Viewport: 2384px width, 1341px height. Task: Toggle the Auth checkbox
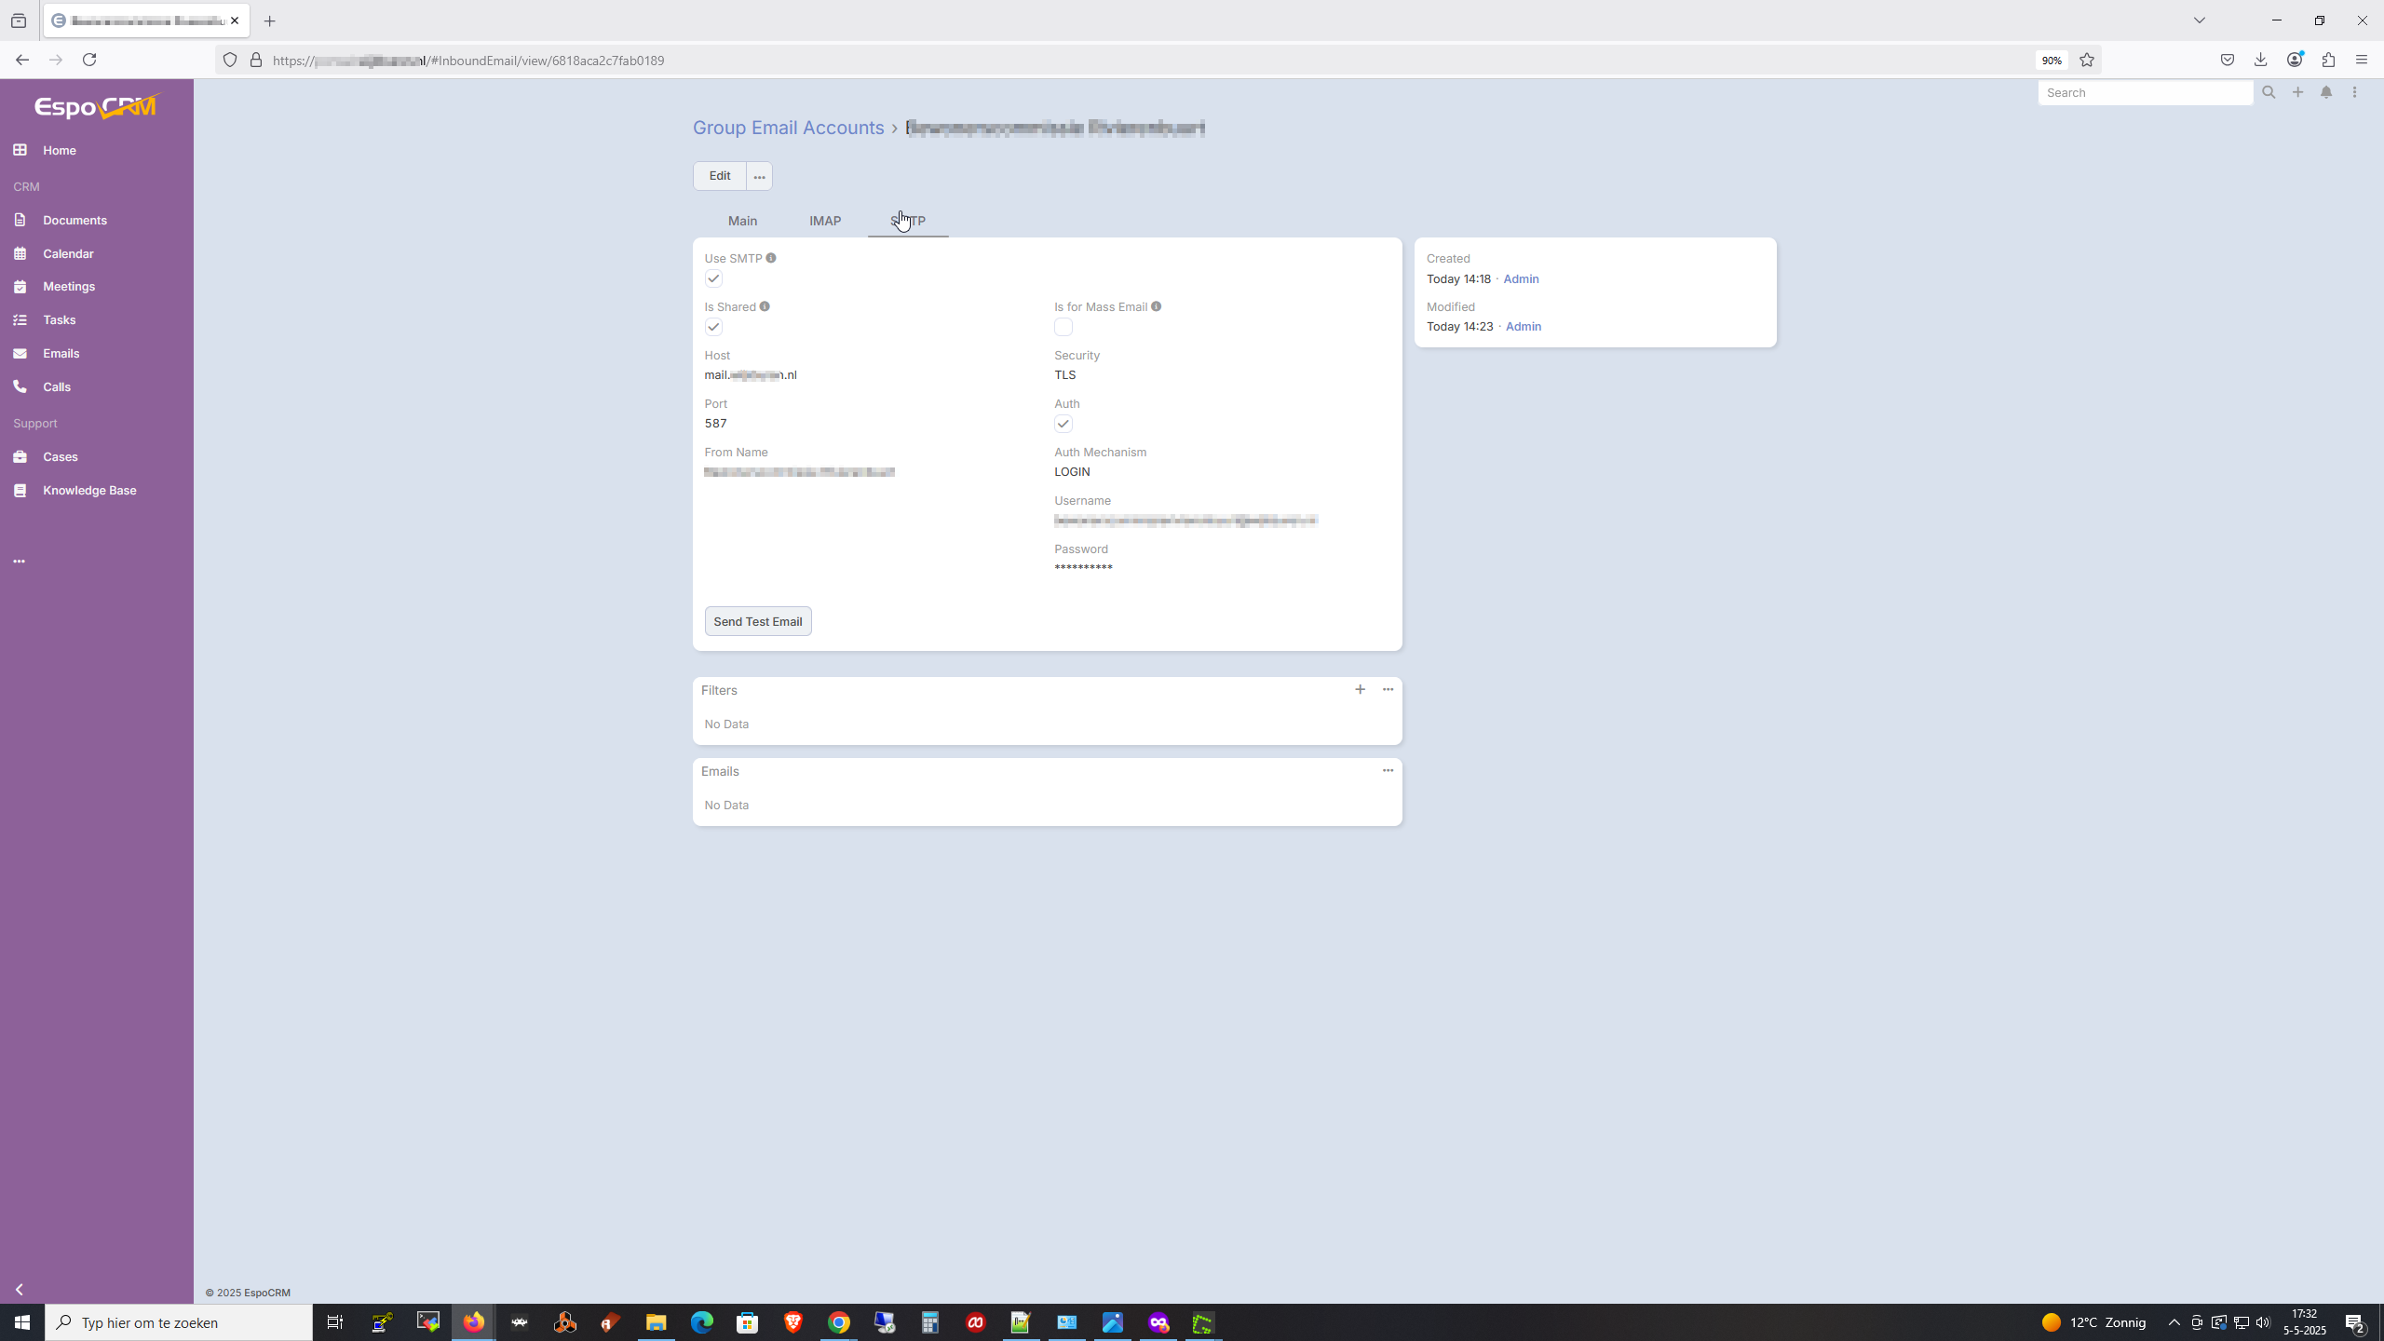click(x=1063, y=424)
